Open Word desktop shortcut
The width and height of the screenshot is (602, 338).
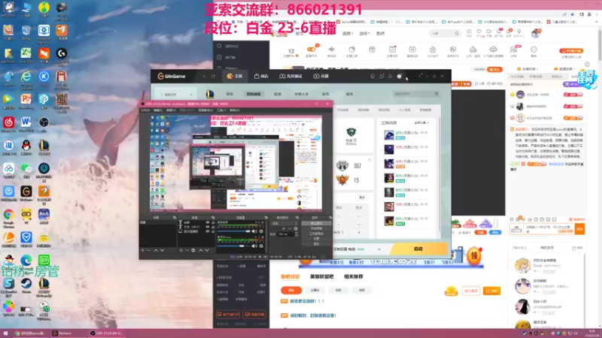(x=26, y=122)
